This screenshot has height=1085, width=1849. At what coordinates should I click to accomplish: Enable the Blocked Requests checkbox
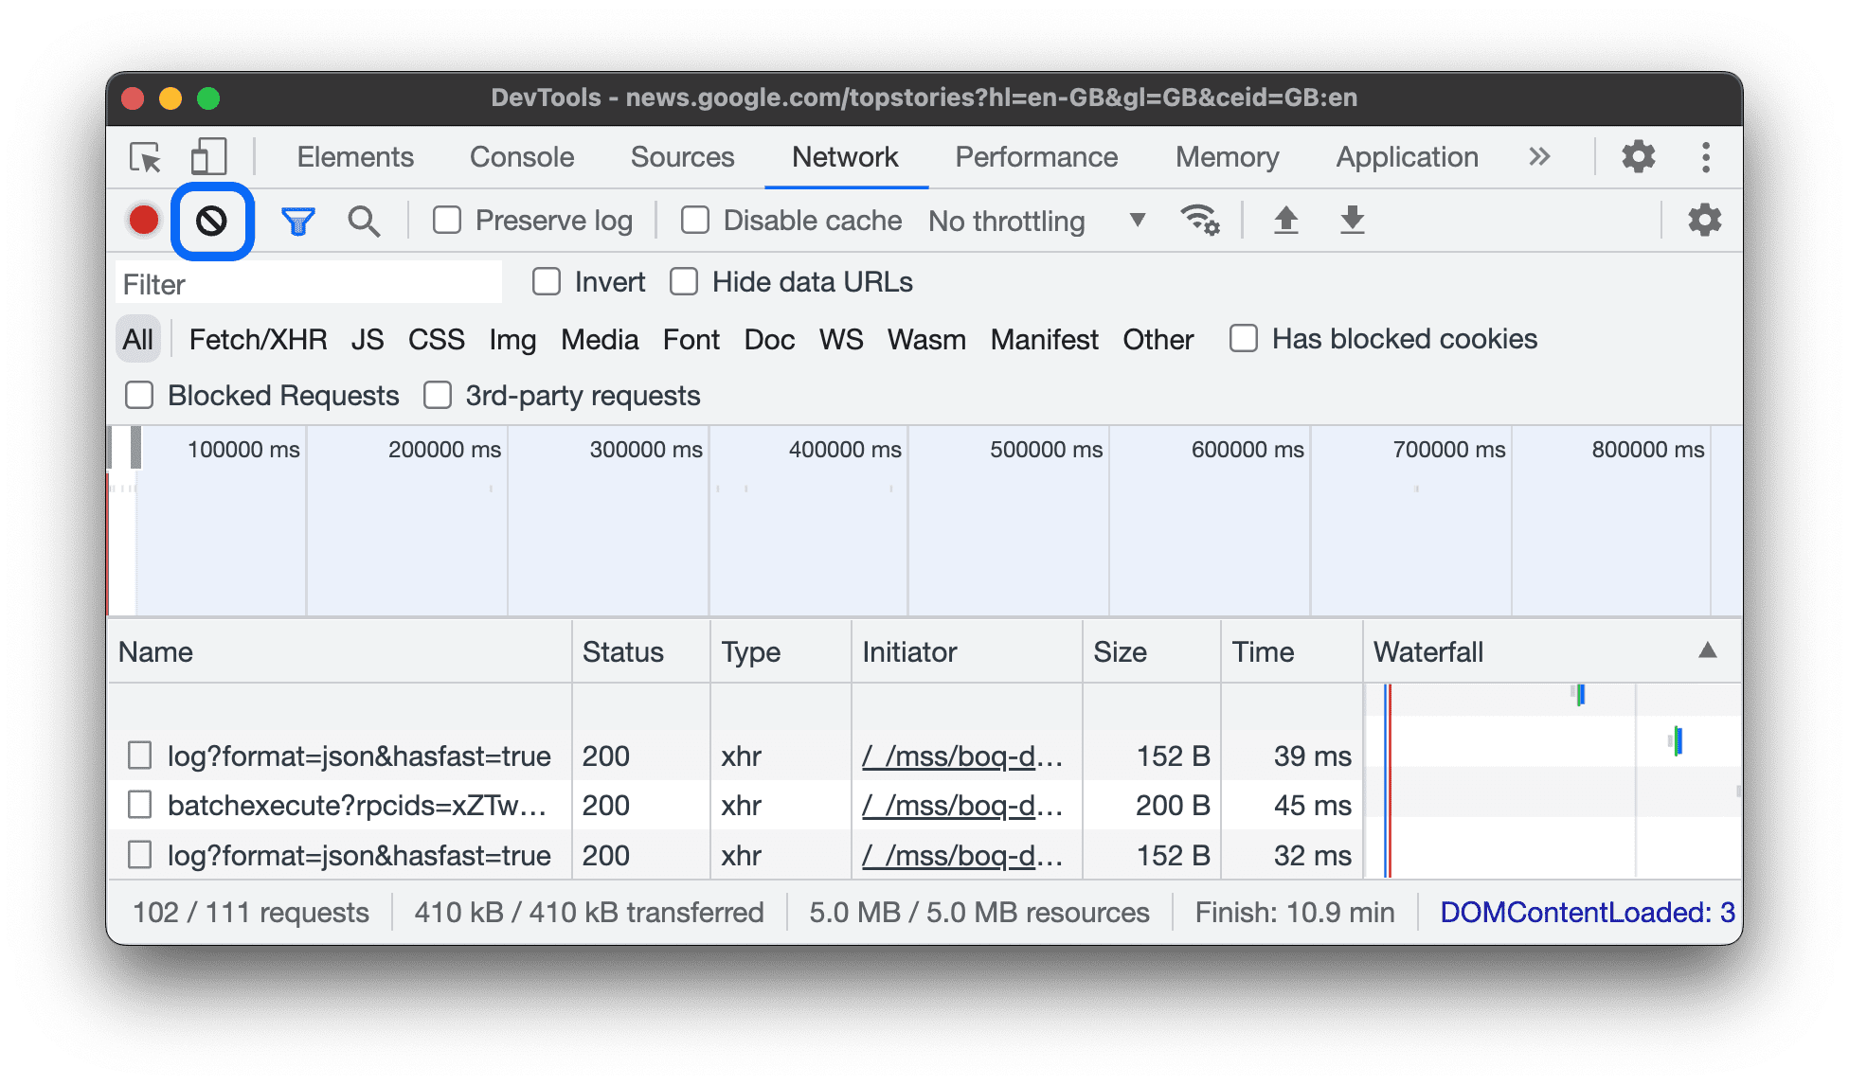coord(139,395)
